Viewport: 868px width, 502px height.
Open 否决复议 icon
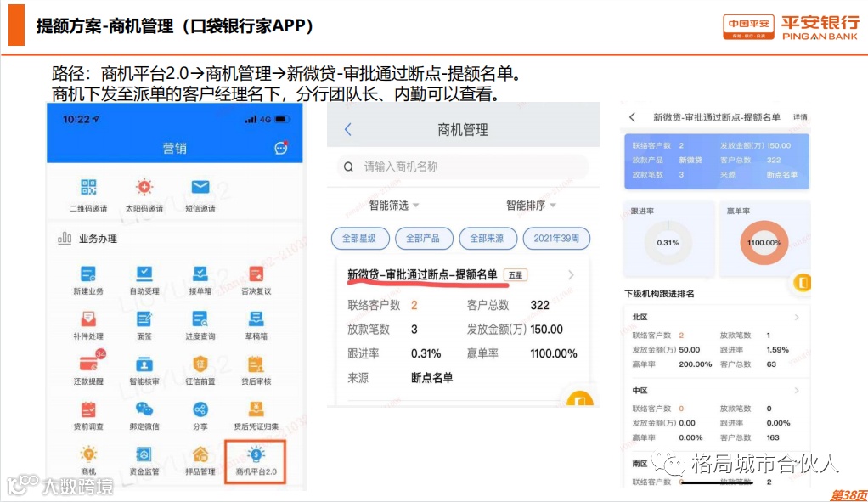click(256, 274)
